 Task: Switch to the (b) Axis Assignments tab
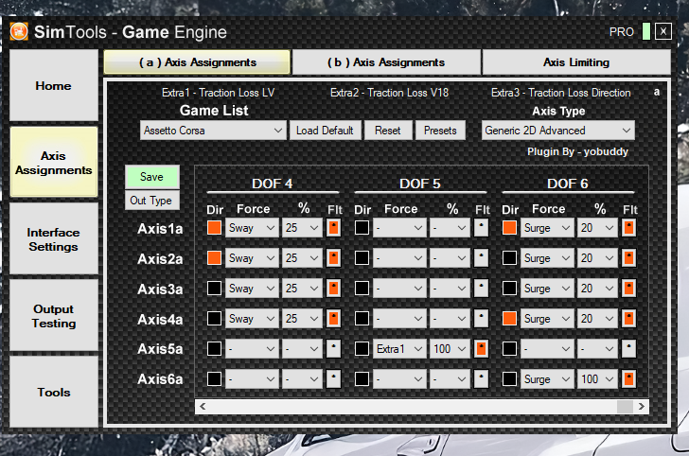[386, 62]
